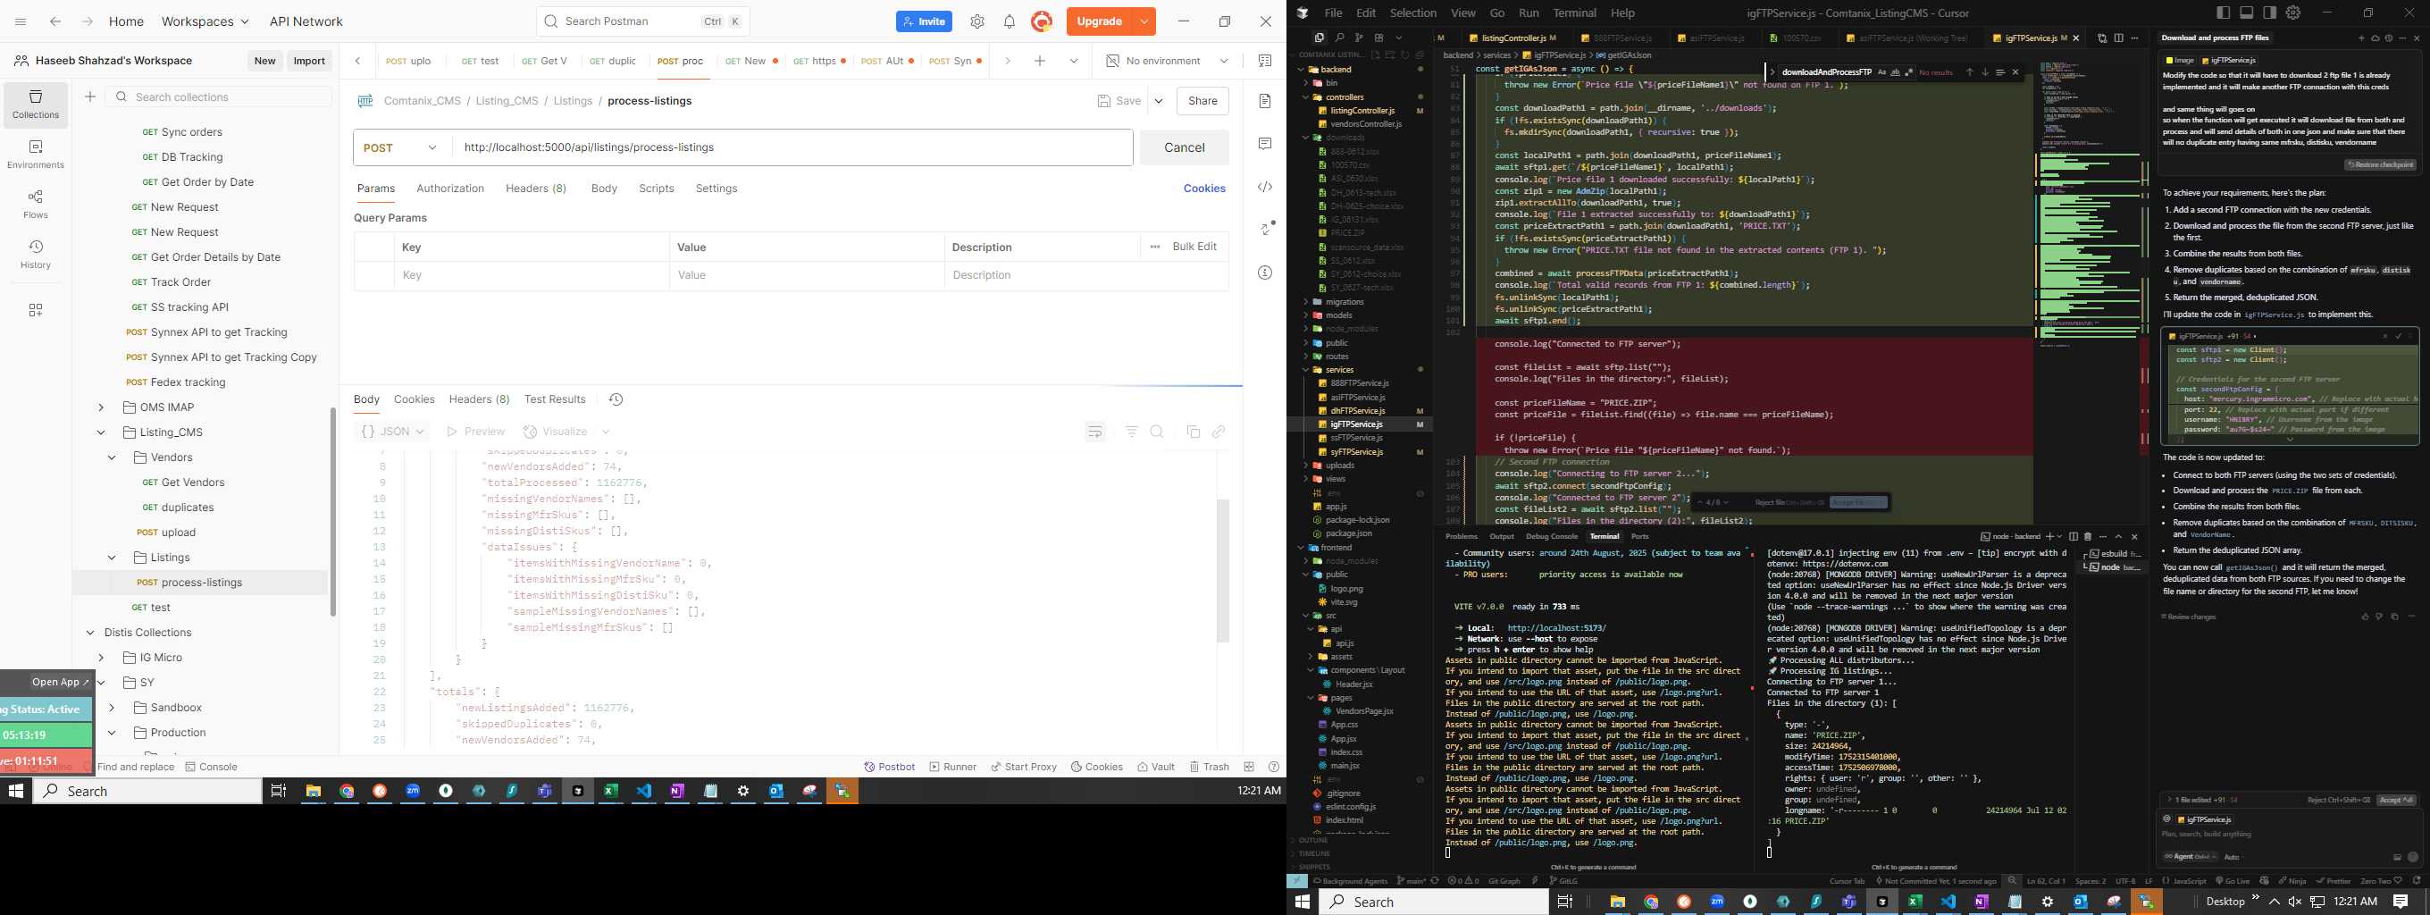Click the Postman response vertical scrollbar
Screen dimensions: 2430x915
click(1222, 571)
